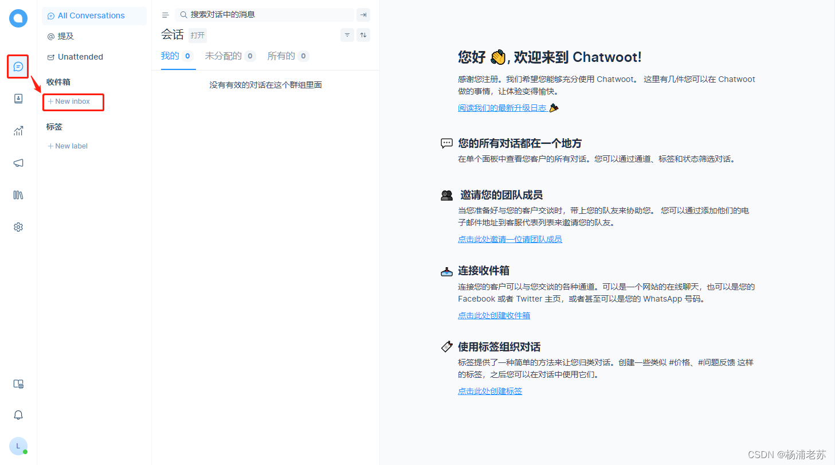
Task: Select All Conversations in sidebar
Action: tap(94, 15)
